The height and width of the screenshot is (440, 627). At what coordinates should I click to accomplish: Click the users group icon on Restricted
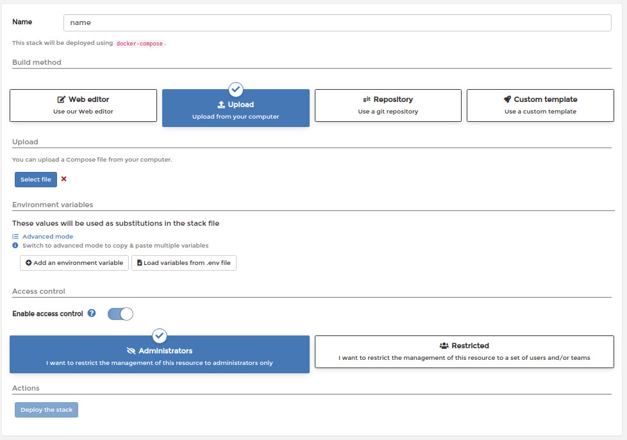(x=444, y=346)
